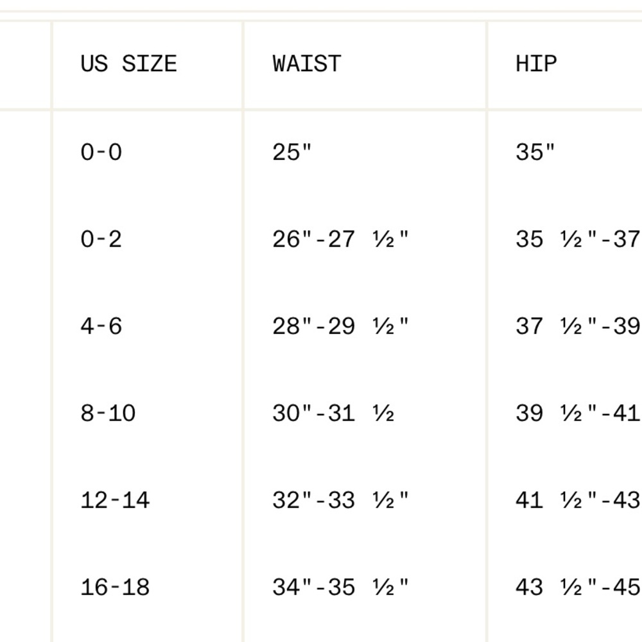Screen dimensions: 642x642
Task: Click the WAIST column header
Action: point(307,64)
